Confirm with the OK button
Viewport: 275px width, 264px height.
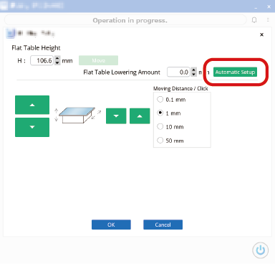[x=111, y=225]
